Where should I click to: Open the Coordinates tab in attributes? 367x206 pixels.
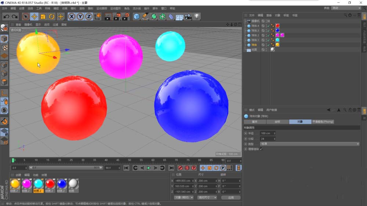(277, 121)
